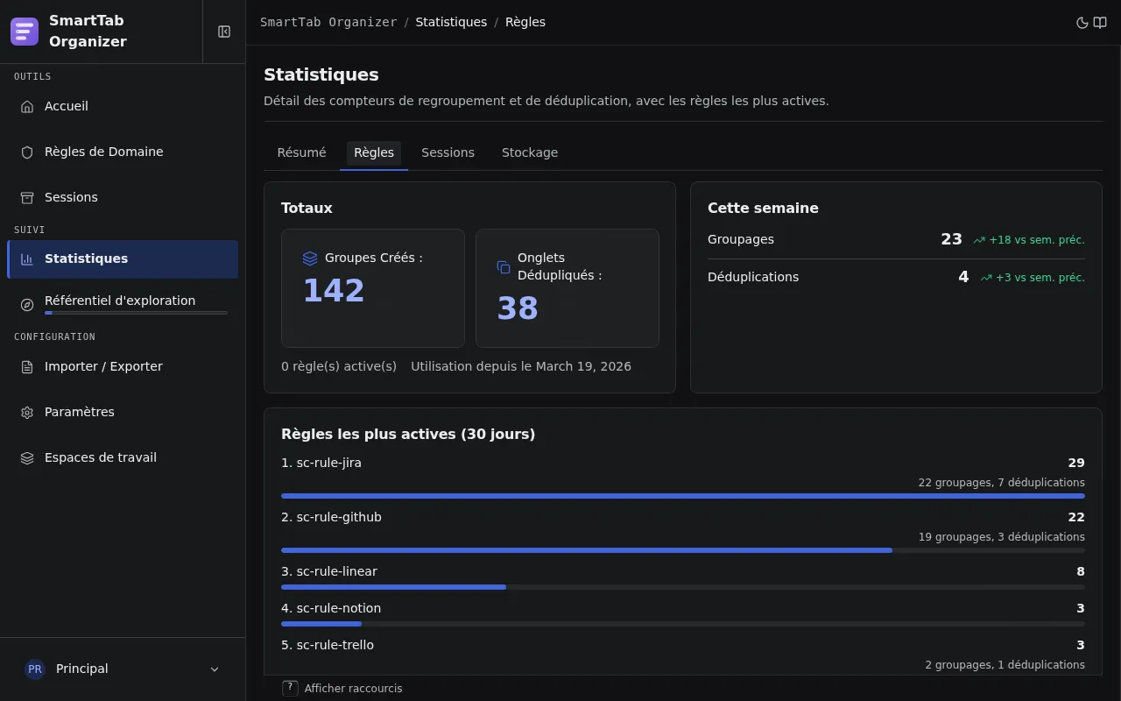The height and width of the screenshot is (701, 1121).
Task: Click the 0 règle(s) active(s) text
Action: (339, 366)
